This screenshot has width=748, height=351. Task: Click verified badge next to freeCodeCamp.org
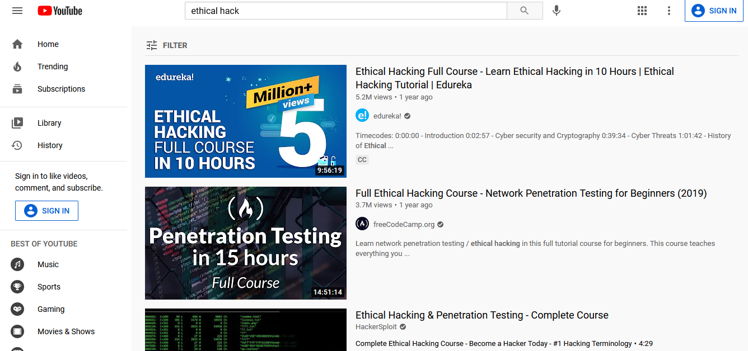[441, 225]
